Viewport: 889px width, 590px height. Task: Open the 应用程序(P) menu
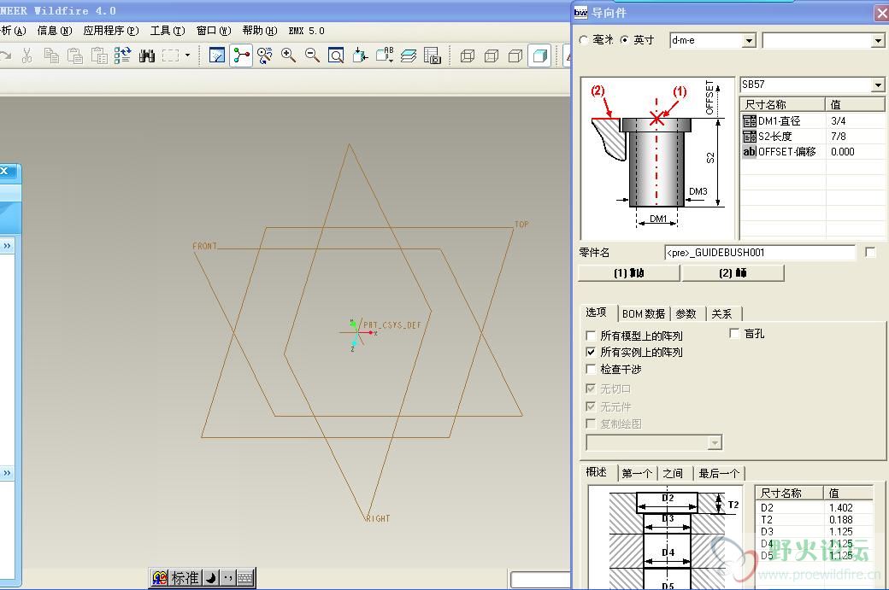[111, 31]
